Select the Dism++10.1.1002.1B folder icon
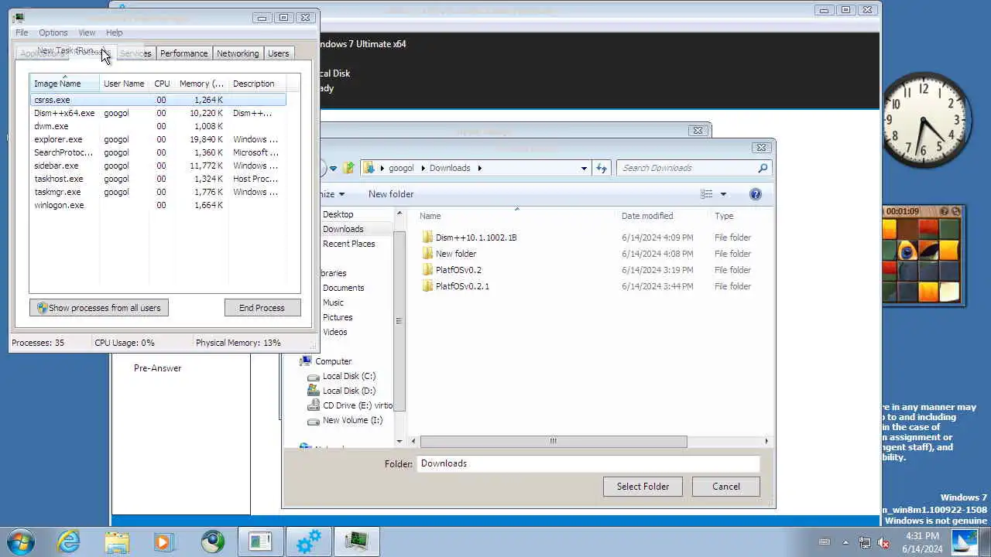This screenshot has height=557, width=991. click(427, 237)
